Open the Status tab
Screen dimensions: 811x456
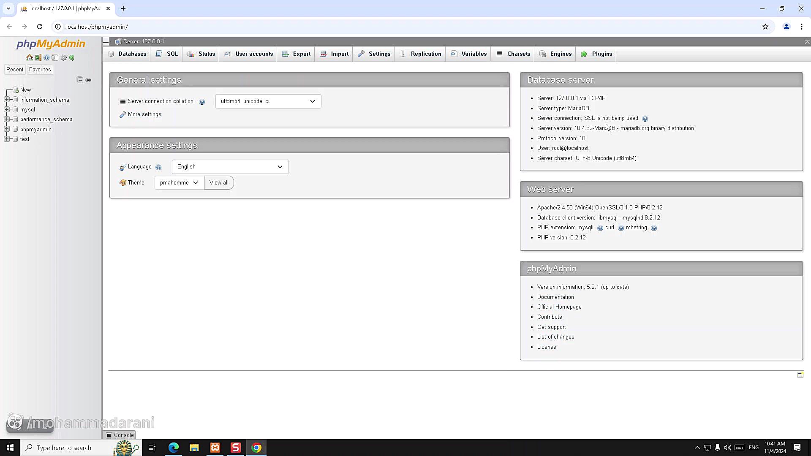tap(201, 54)
